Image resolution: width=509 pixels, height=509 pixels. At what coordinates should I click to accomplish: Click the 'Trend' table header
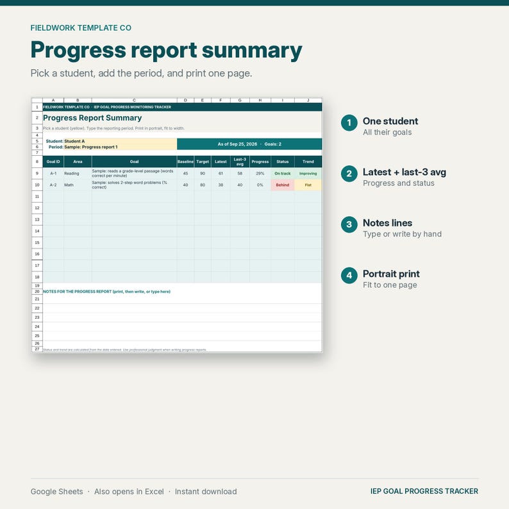point(308,162)
